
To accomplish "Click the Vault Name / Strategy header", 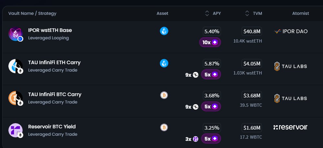I will click(32, 14).
